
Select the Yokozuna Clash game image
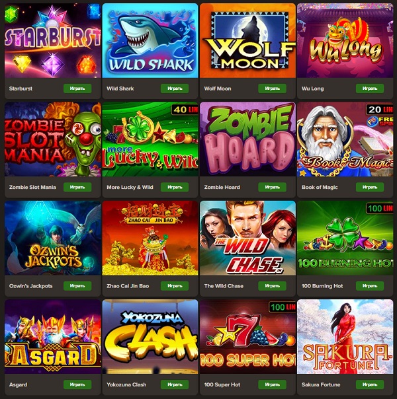[150, 337]
